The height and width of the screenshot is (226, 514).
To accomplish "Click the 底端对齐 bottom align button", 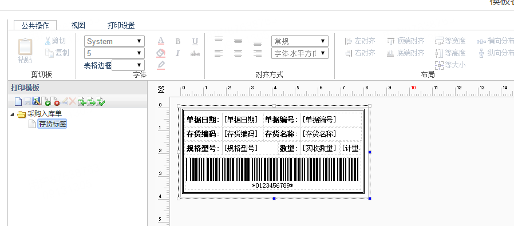I will click(x=406, y=53).
